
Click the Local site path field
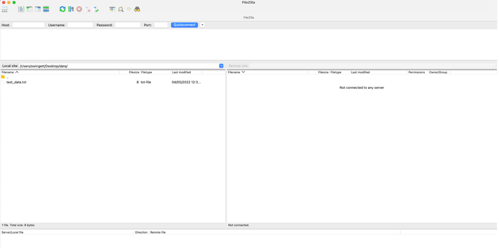point(119,66)
